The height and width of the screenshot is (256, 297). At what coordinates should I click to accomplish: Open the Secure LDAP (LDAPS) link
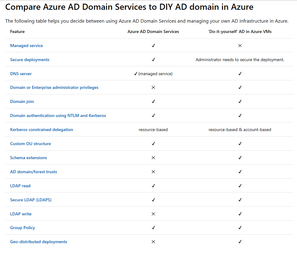[x=31, y=200]
